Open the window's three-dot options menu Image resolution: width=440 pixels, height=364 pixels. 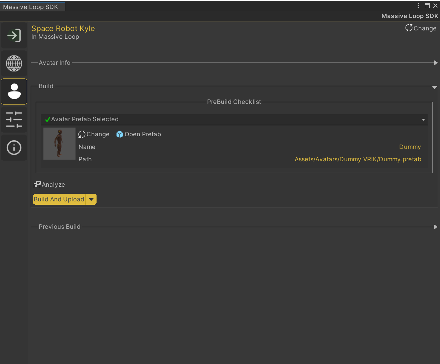coord(418,6)
